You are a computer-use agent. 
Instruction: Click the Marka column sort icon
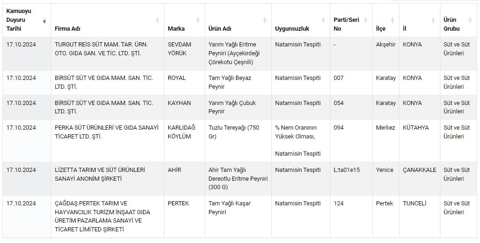click(x=198, y=20)
